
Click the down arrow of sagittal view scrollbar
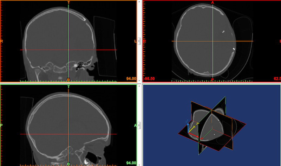click(139, 164)
